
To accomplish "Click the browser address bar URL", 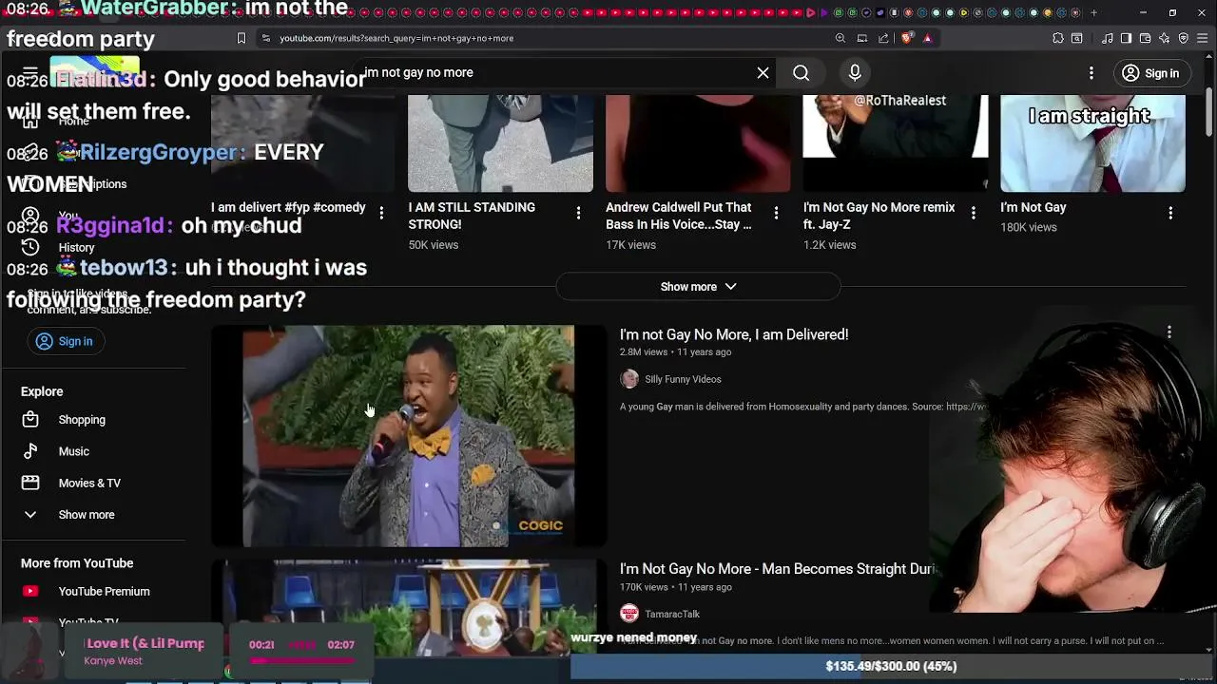I will click(396, 38).
